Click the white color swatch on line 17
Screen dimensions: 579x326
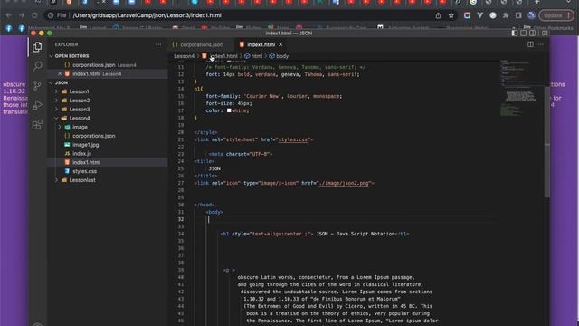click(229, 110)
